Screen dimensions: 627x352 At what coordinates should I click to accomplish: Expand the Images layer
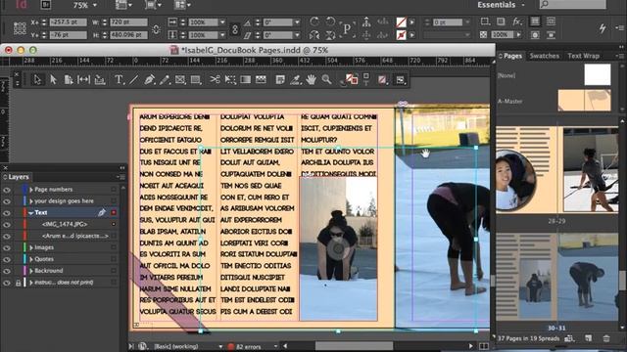pos(30,247)
